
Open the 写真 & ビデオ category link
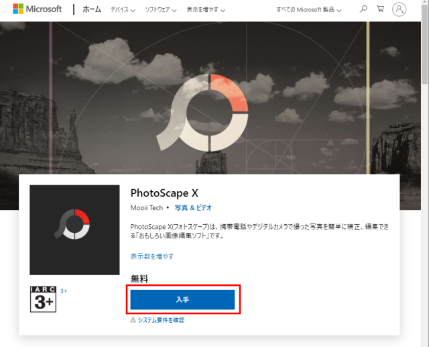(x=193, y=208)
